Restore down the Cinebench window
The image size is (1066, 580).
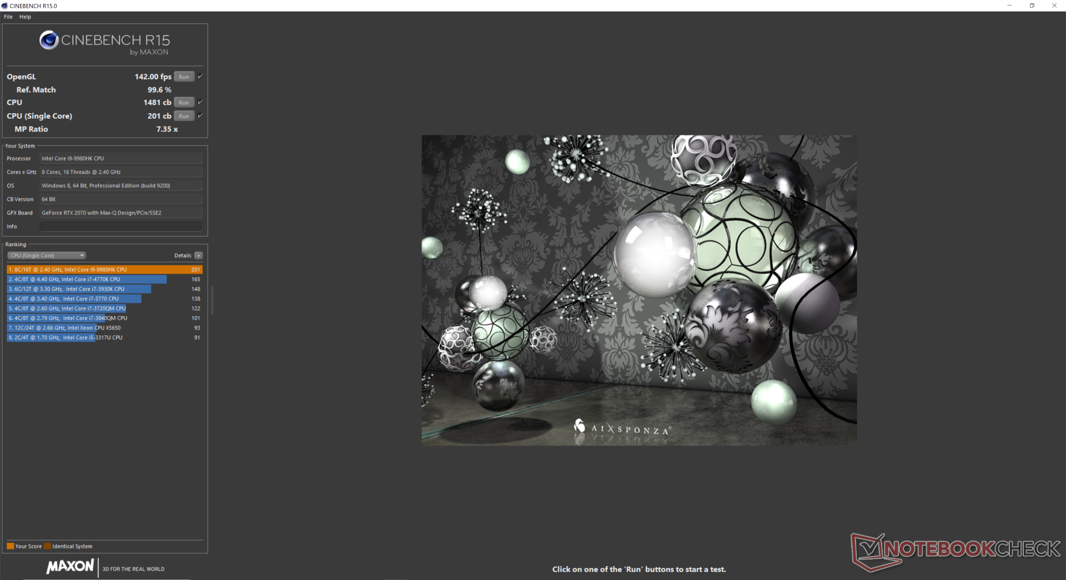(1032, 6)
